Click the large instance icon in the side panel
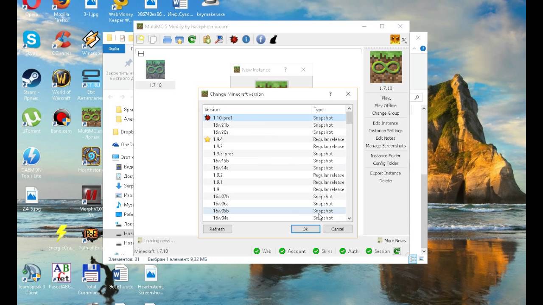 click(x=386, y=67)
